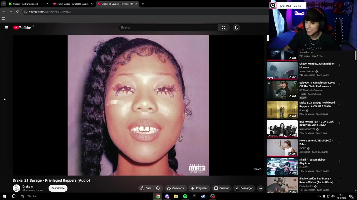357x200 pixels.
Task: Open the Compartir share dialog
Action: 175,188
